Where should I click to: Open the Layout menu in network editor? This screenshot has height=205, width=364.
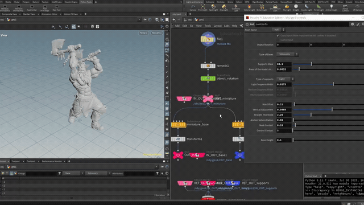(217, 26)
